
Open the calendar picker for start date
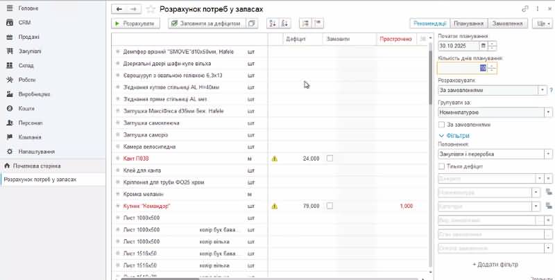tap(482, 46)
